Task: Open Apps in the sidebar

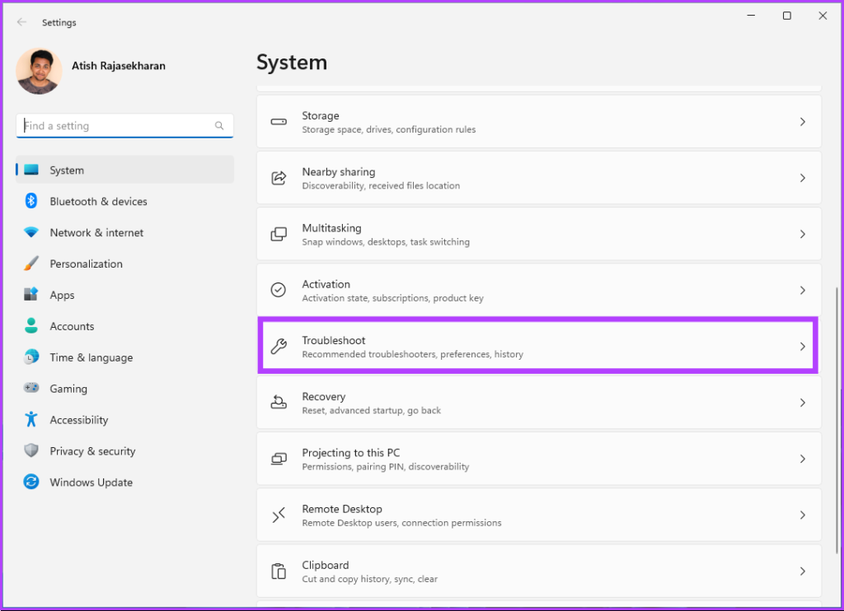Action: 62,295
